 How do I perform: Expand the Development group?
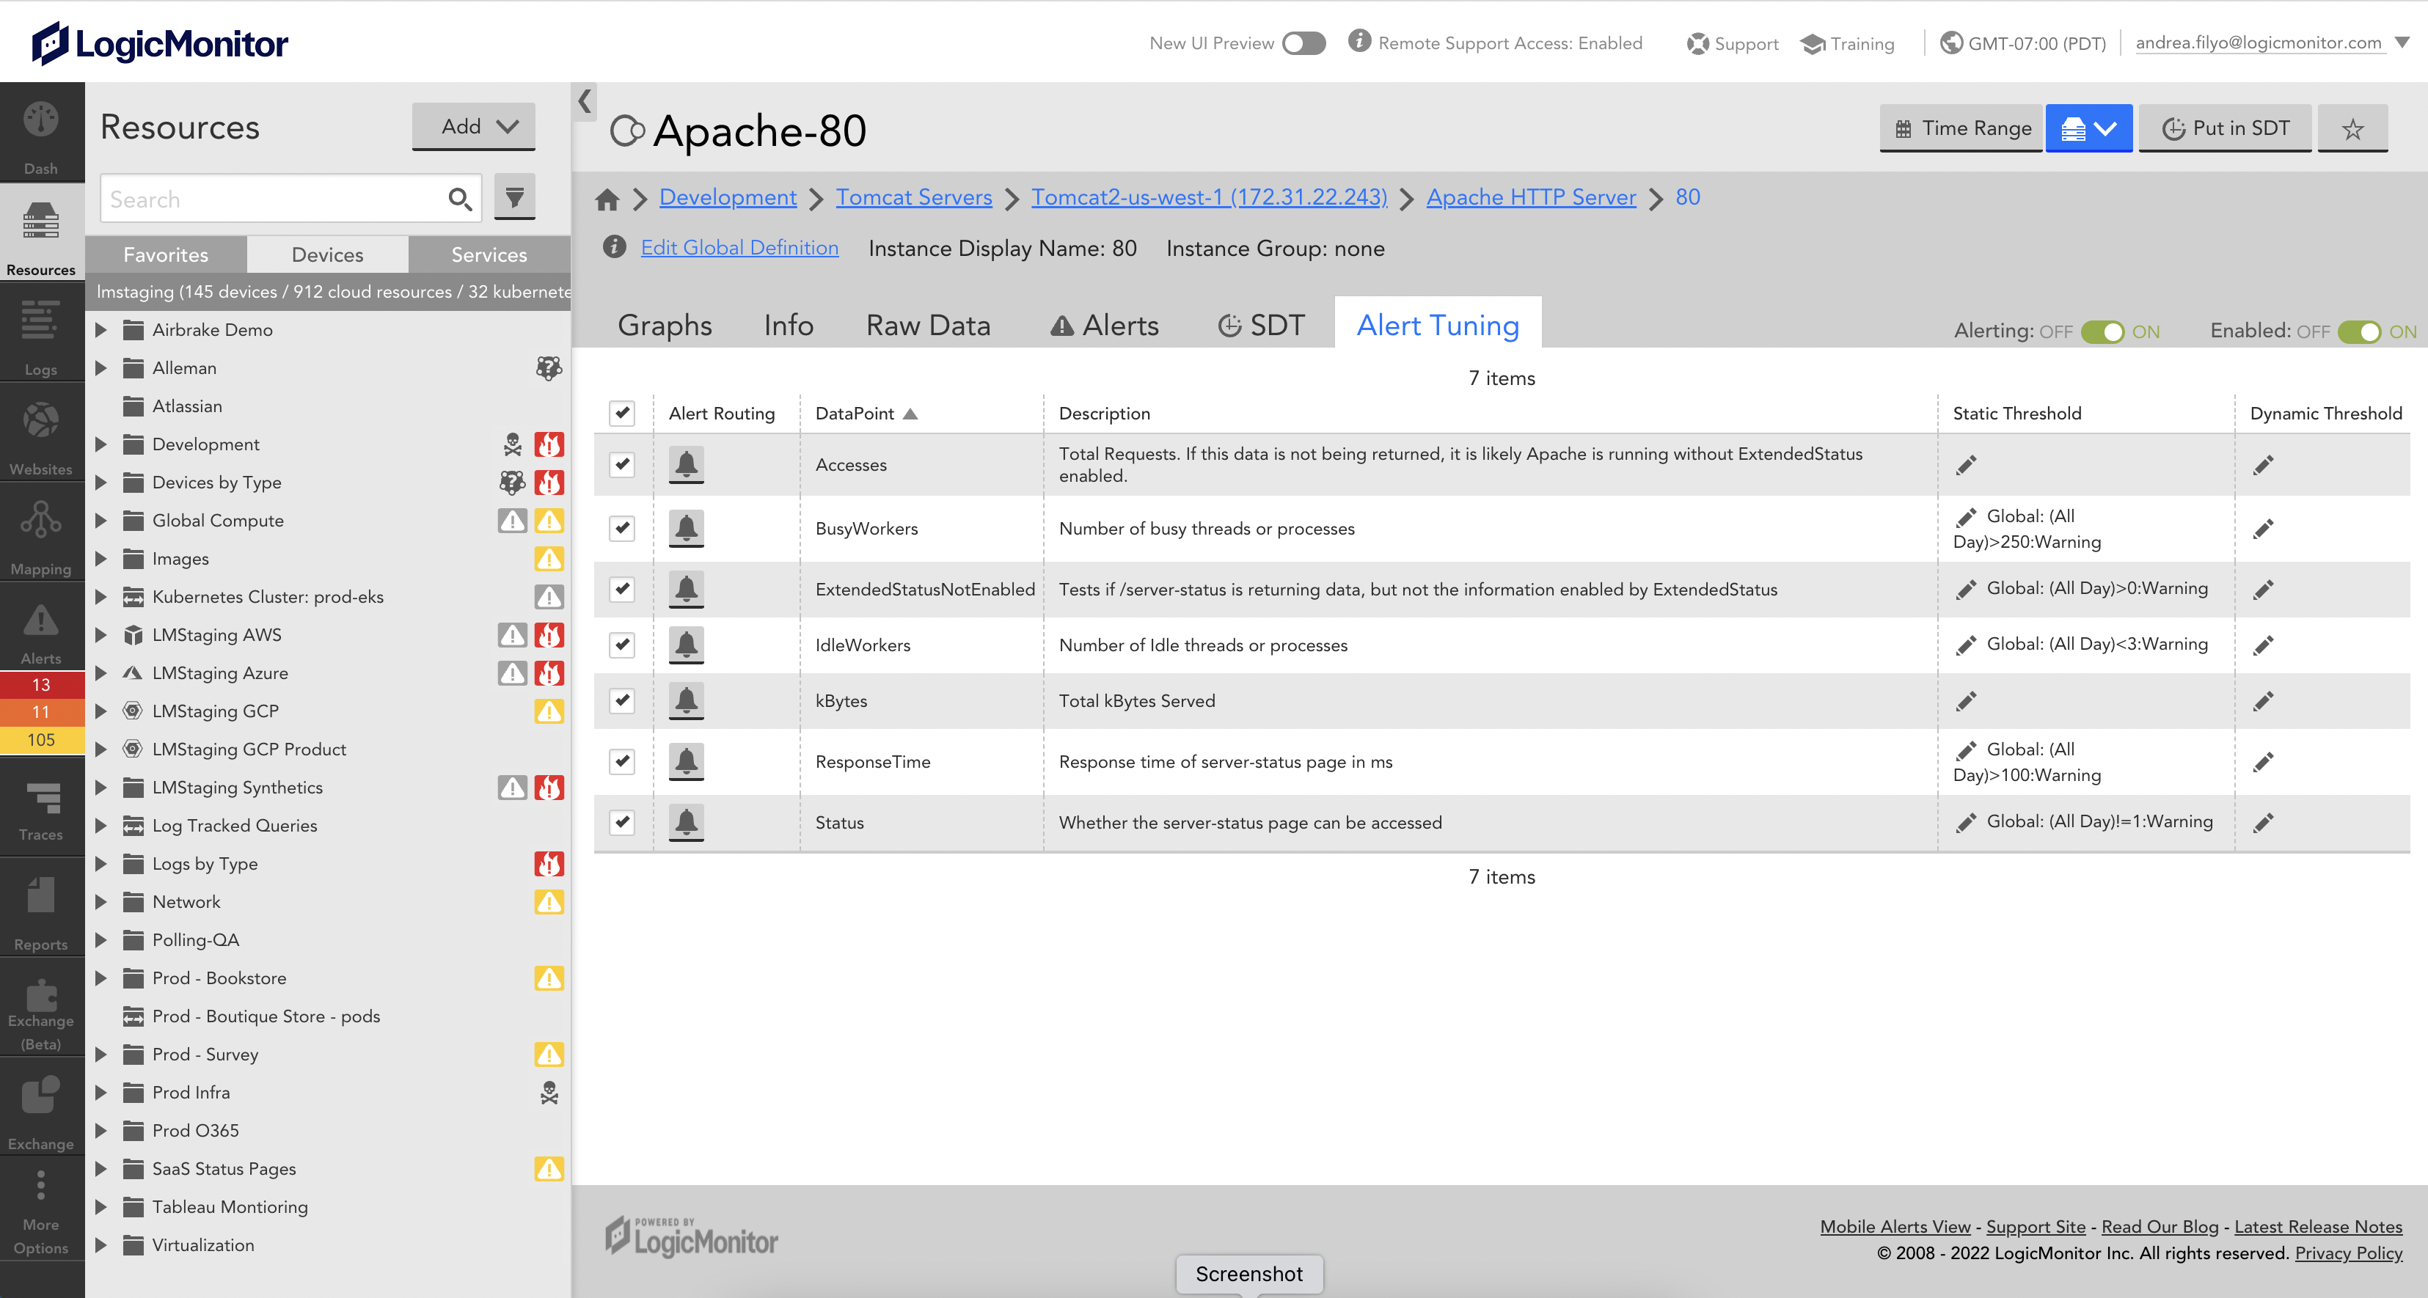100,444
